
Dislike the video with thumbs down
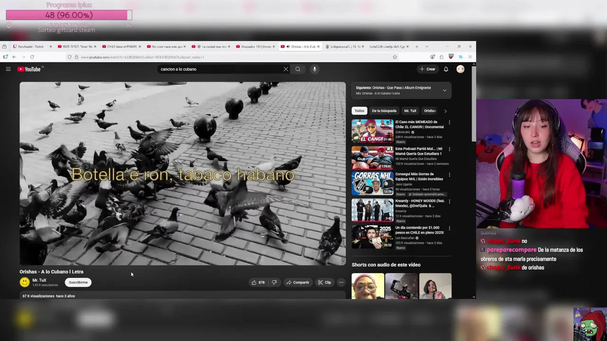[x=274, y=282]
